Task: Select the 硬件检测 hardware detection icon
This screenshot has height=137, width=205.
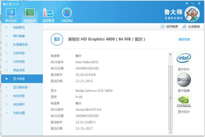Action: 30,13
